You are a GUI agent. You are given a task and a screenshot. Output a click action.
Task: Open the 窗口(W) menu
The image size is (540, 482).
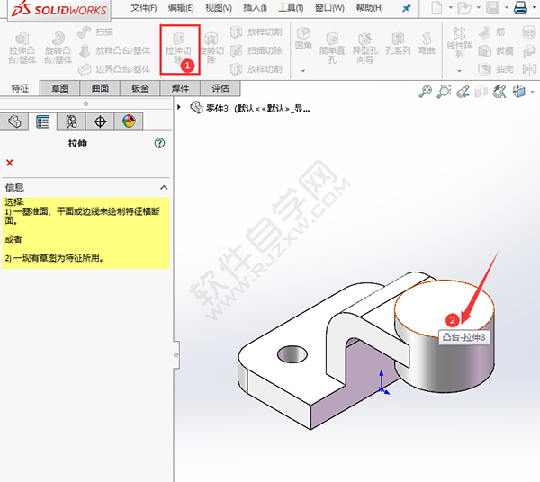329,7
